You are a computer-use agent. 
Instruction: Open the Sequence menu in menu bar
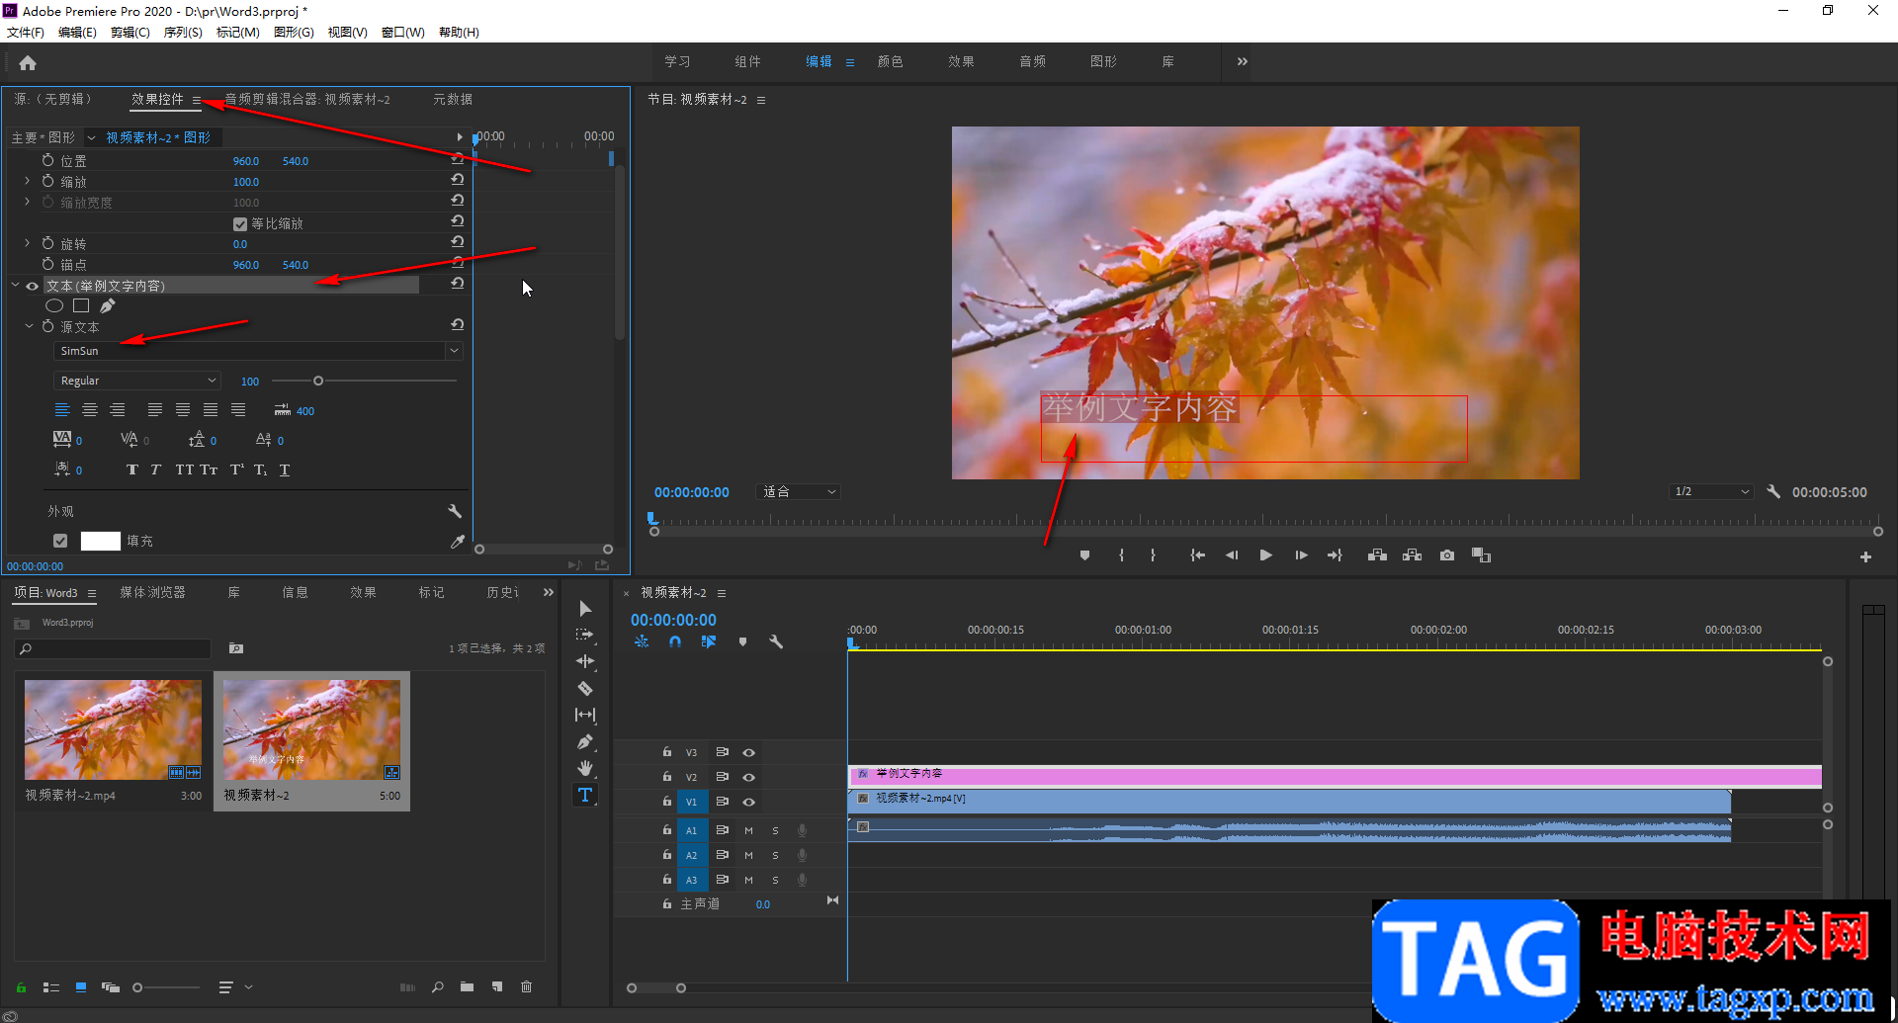tap(182, 33)
